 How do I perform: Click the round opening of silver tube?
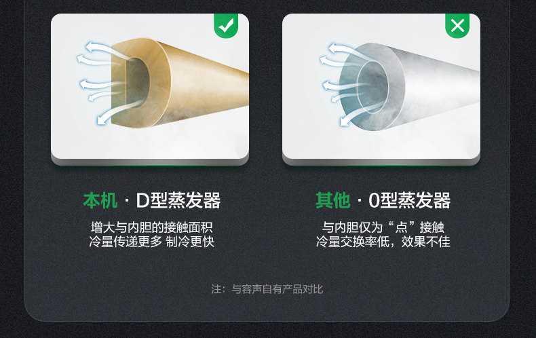click(x=372, y=86)
